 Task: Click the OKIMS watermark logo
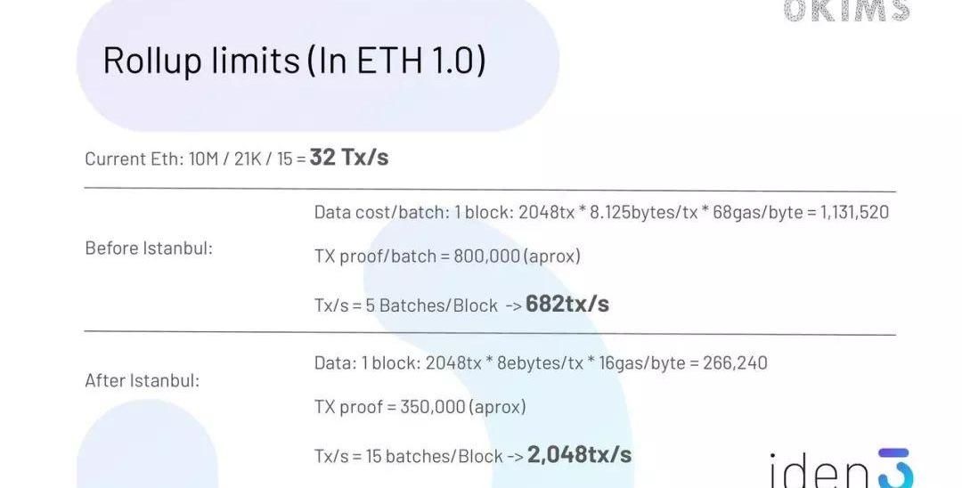pyautogui.click(x=846, y=10)
